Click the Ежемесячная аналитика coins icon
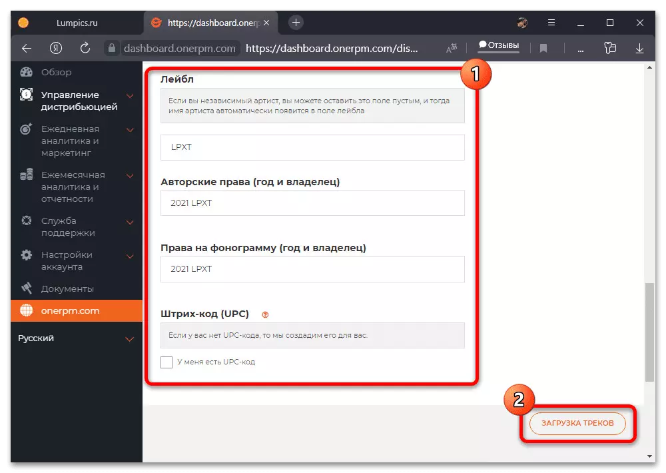Screen dimensions: 666x473 pyautogui.click(x=27, y=175)
